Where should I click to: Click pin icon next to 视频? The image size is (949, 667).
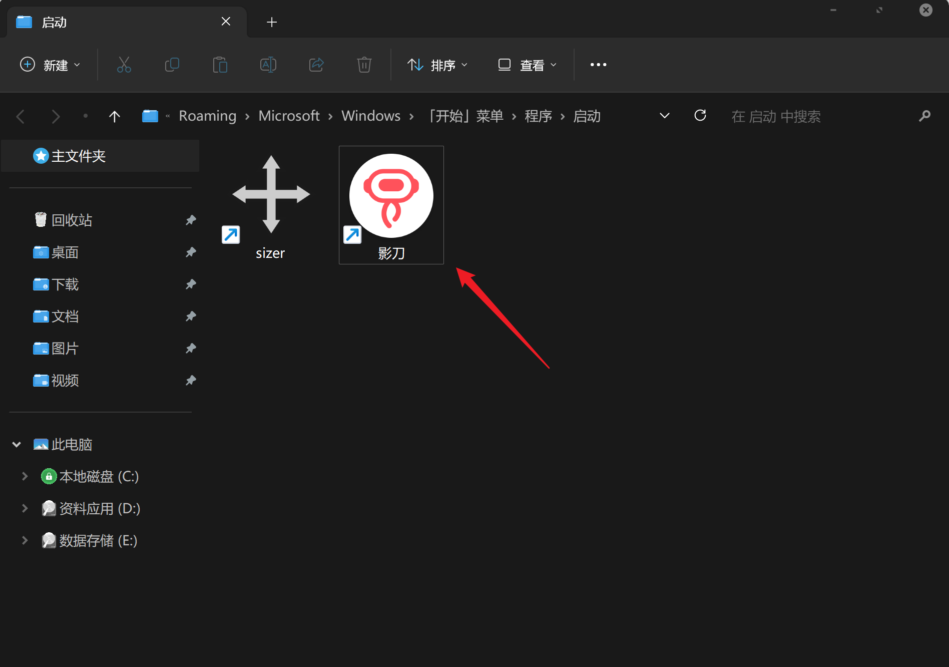[x=191, y=381]
